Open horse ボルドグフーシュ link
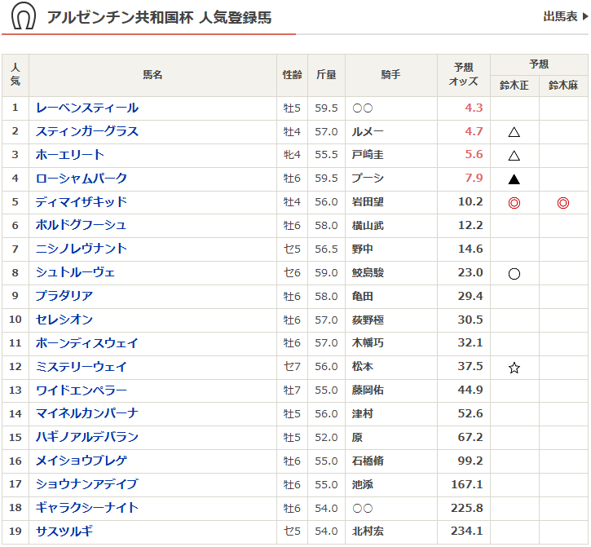 point(82,226)
